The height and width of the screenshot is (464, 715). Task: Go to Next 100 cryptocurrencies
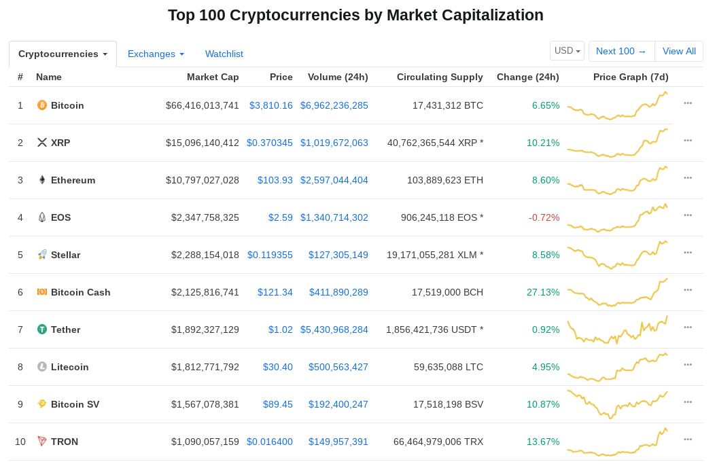click(621, 51)
